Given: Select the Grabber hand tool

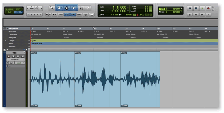Looking at the screenshot, I should (73, 8).
